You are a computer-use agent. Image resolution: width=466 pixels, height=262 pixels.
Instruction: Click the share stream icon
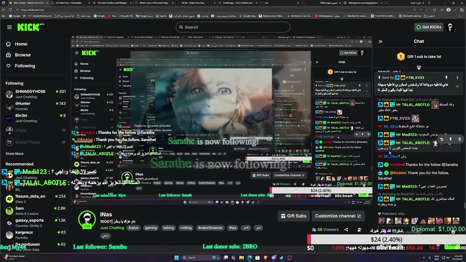[x=346, y=230]
